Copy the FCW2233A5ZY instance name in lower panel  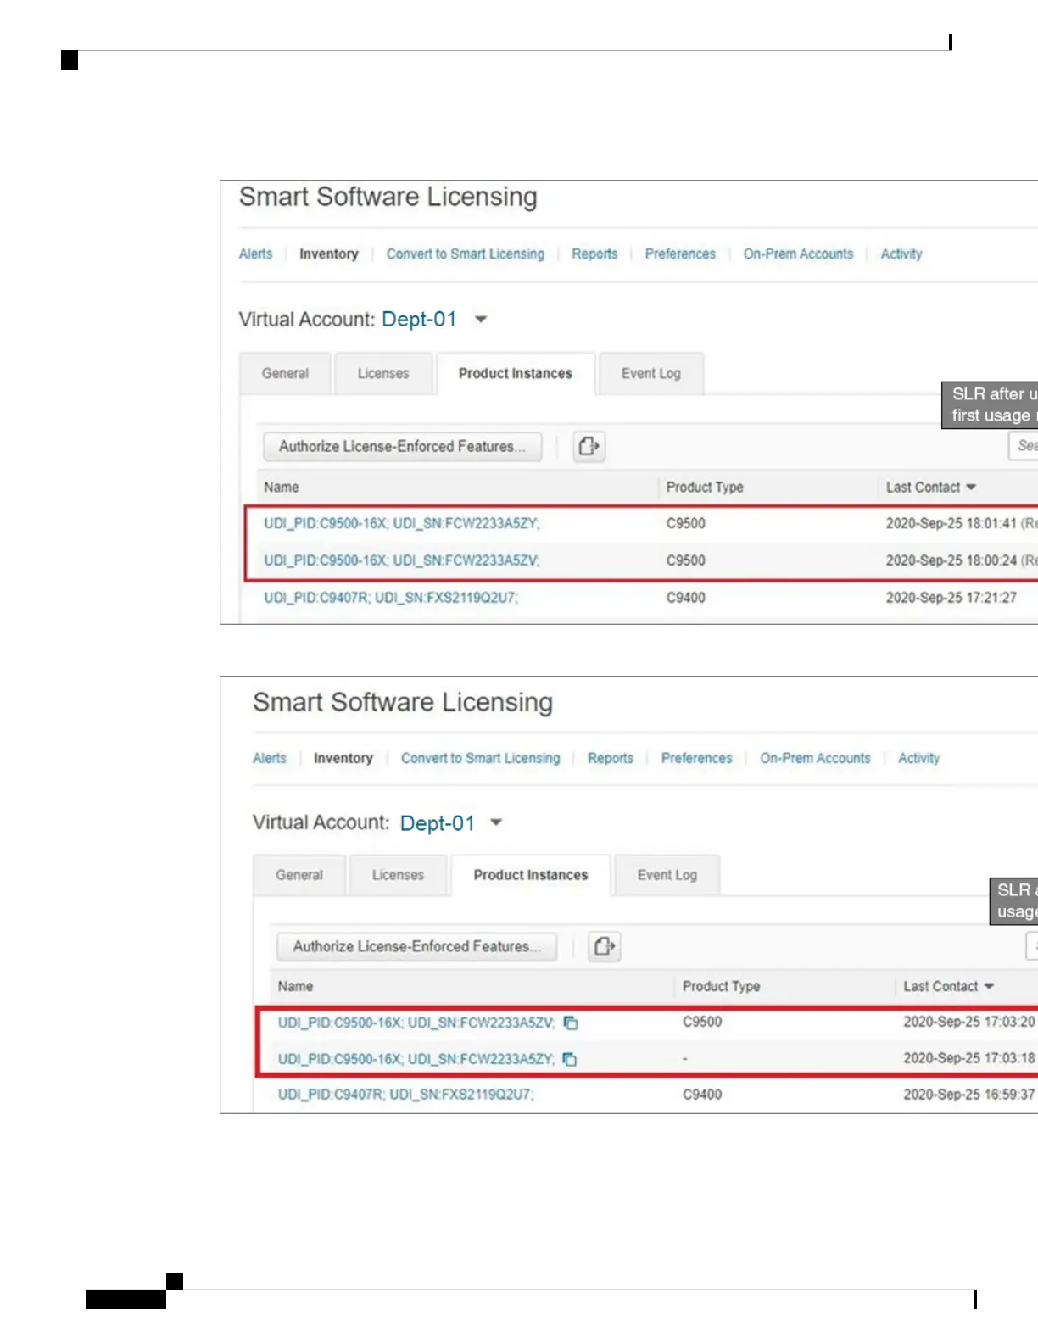(570, 1059)
